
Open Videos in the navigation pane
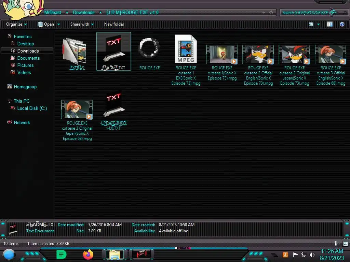[x=24, y=72]
